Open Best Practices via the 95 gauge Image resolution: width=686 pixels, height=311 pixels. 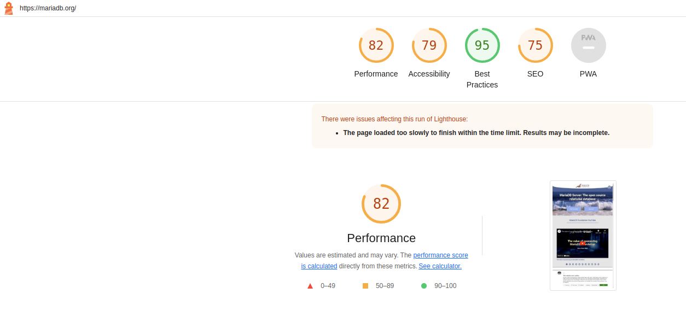coord(482,45)
